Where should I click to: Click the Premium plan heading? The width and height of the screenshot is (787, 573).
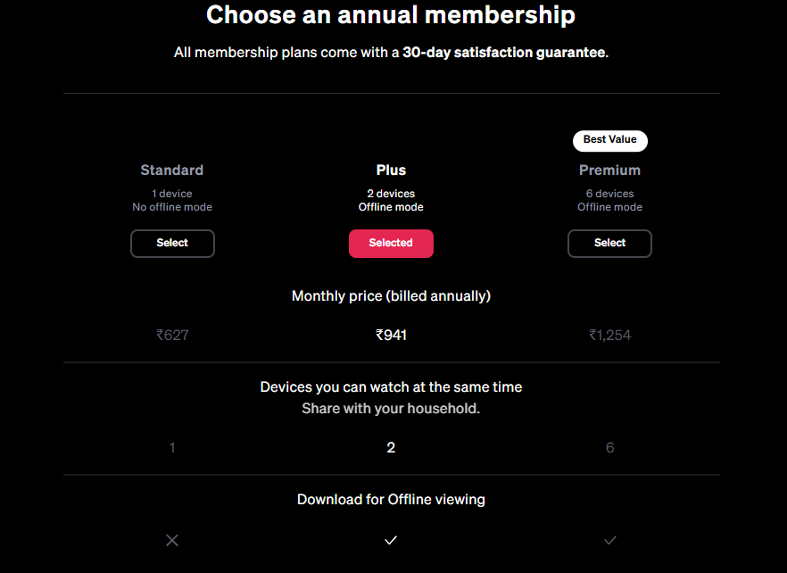[x=609, y=170]
